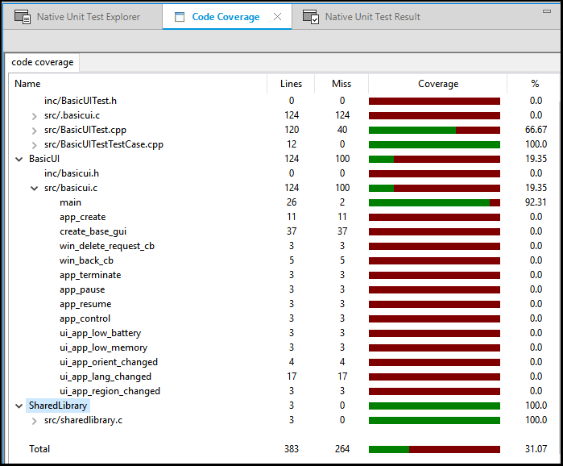The height and width of the screenshot is (466, 563).
Task: Click the Native Unit Test Explorer tab icon
Action: click(x=23, y=17)
